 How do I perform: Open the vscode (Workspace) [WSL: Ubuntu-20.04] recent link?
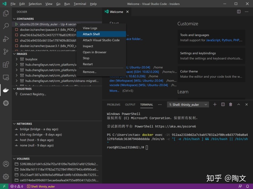pos(138,85)
